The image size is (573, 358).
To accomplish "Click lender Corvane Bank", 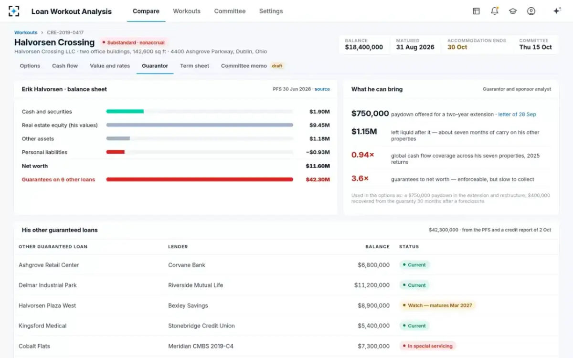I will click(187, 265).
